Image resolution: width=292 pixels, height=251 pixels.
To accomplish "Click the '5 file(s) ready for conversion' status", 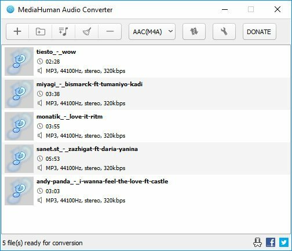I will [42, 243].
